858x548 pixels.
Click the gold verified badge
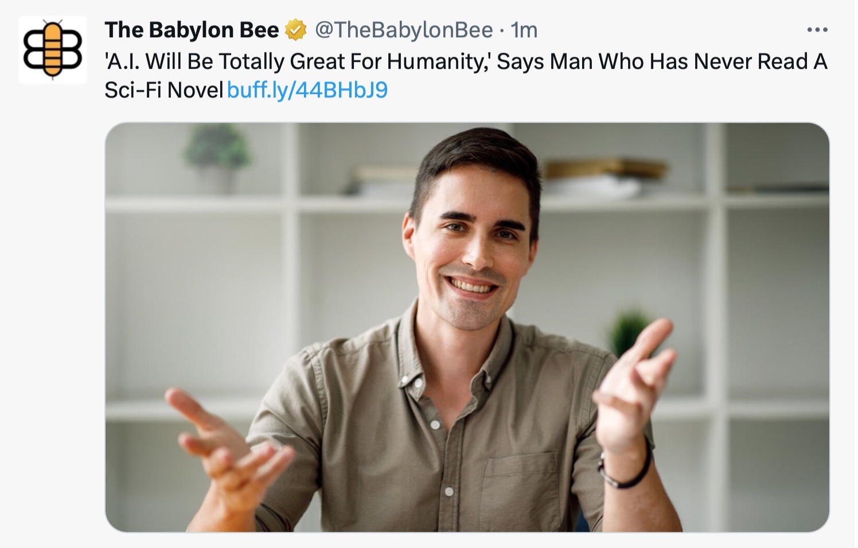click(x=296, y=30)
